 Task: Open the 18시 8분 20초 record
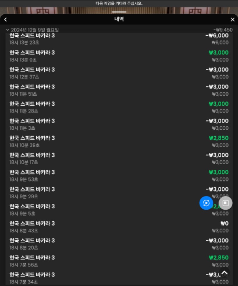119,244
